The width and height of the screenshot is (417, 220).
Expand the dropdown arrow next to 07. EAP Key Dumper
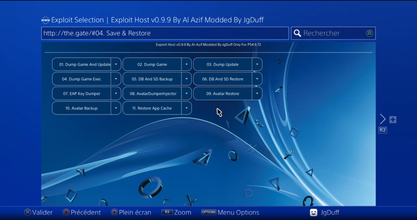[116, 93]
